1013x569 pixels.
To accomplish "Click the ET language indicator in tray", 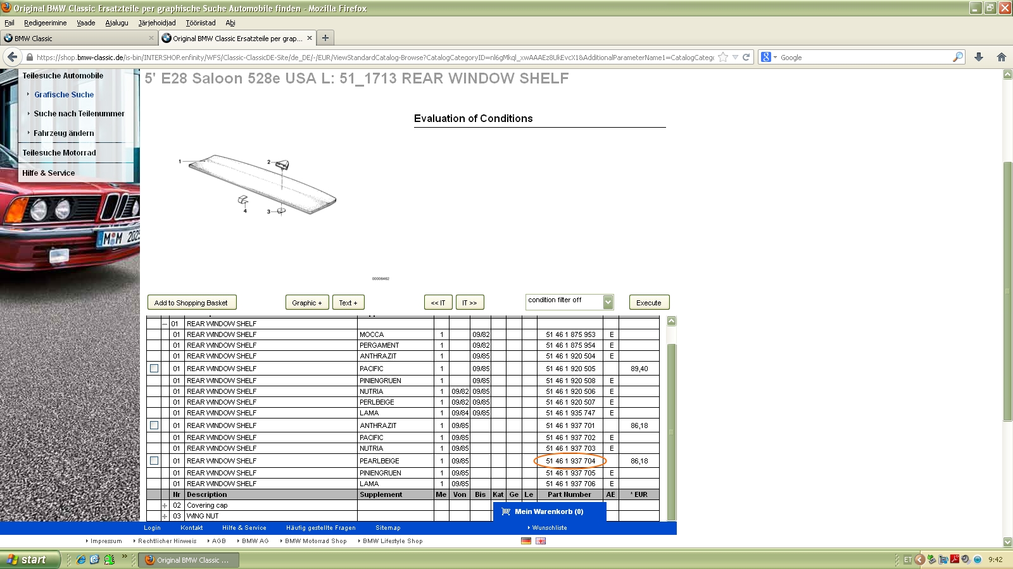I will tap(908, 560).
